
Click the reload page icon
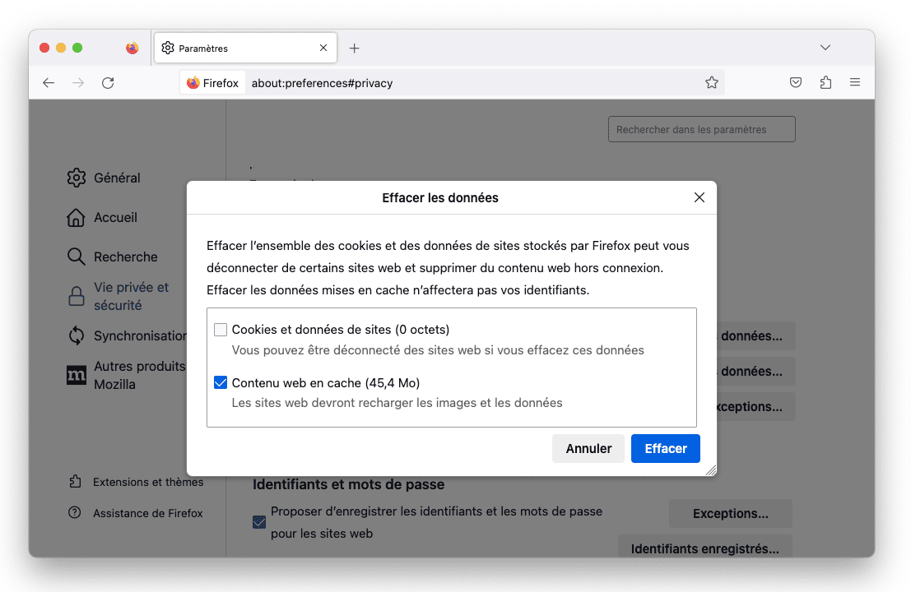click(108, 82)
